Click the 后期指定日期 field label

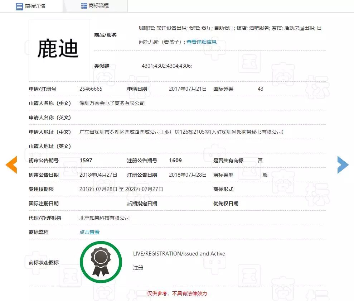point(142,204)
